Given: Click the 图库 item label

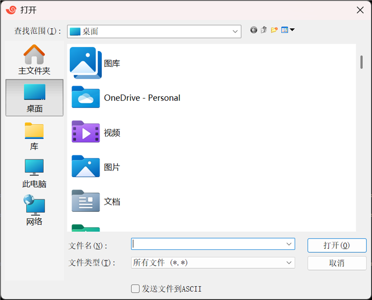Looking at the screenshot, I should [x=112, y=64].
